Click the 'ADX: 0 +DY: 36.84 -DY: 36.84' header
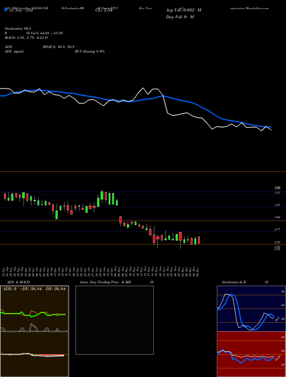Viewport: 286px width, 377px height. tap(34, 289)
